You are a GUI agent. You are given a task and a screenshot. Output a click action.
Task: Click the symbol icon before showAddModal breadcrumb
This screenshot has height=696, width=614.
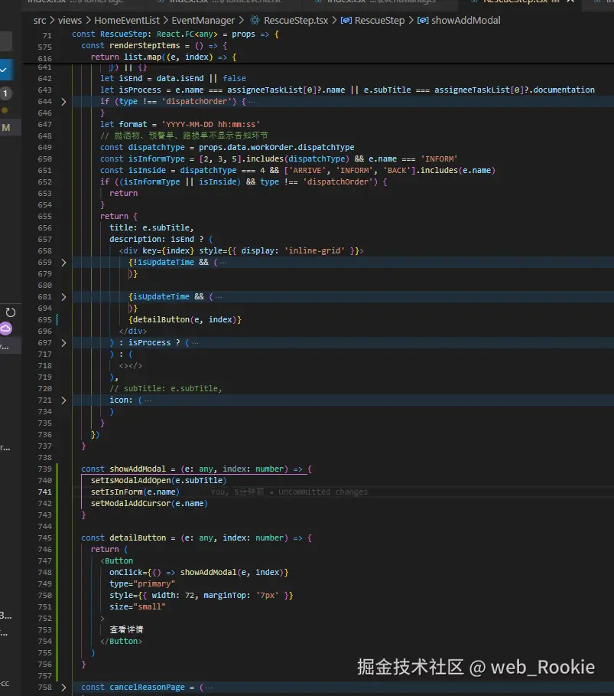[421, 21]
